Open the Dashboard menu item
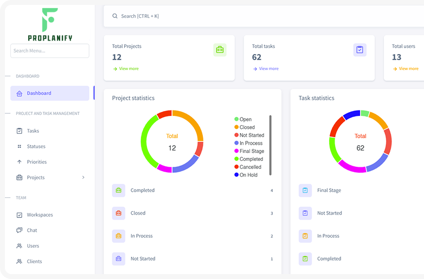The width and height of the screenshot is (424, 279). [x=49, y=93]
